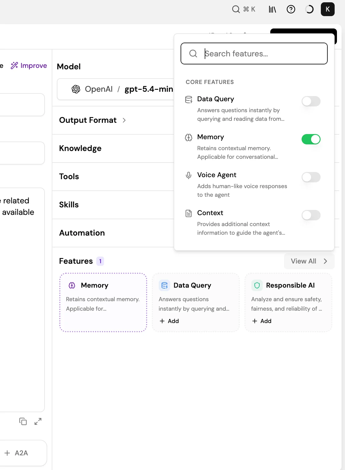Click the Voice Agent microphone icon
345x470 pixels.
pyautogui.click(x=189, y=175)
